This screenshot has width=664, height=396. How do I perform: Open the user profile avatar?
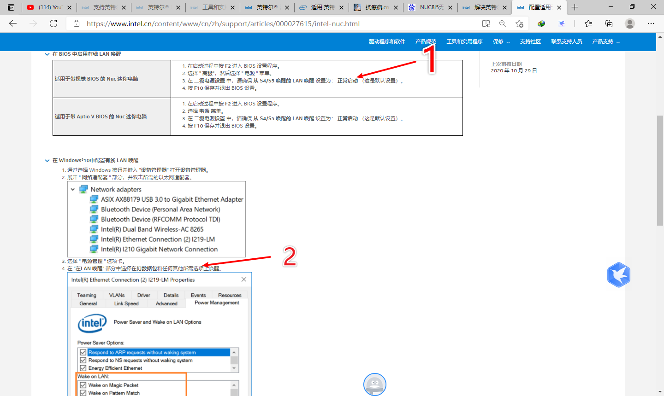click(630, 23)
